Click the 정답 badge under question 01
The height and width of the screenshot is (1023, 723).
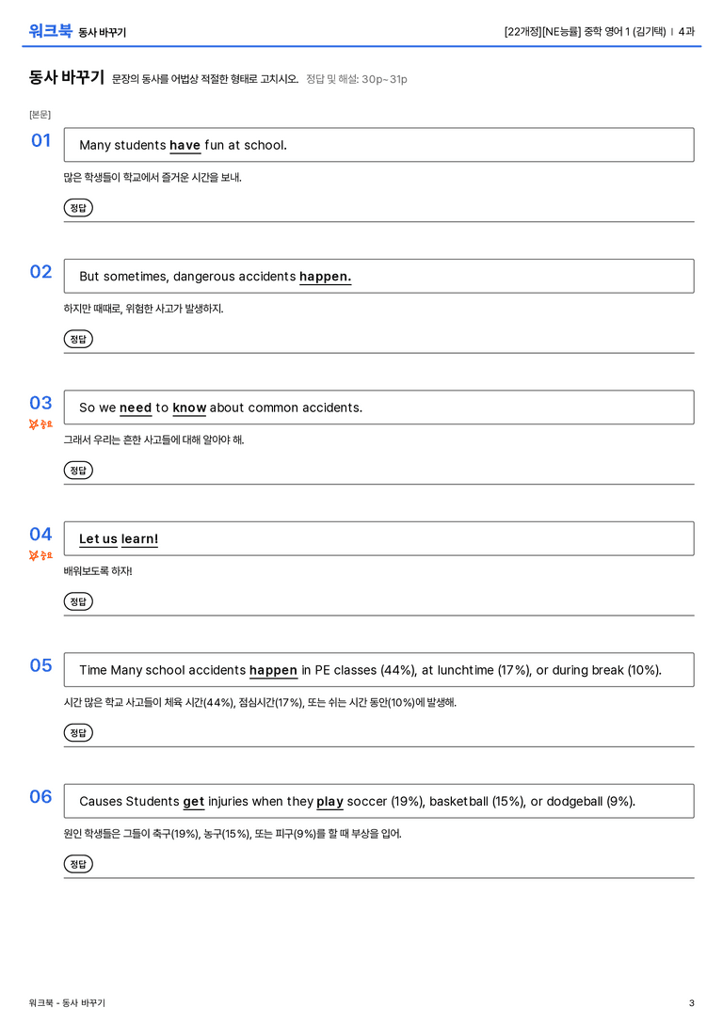pos(78,207)
